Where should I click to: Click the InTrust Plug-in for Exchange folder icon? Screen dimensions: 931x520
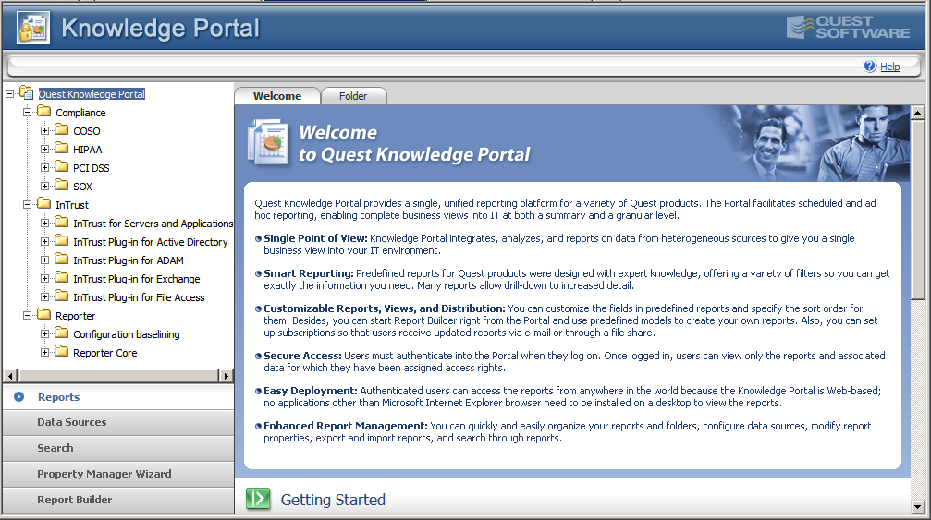click(x=62, y=277)
